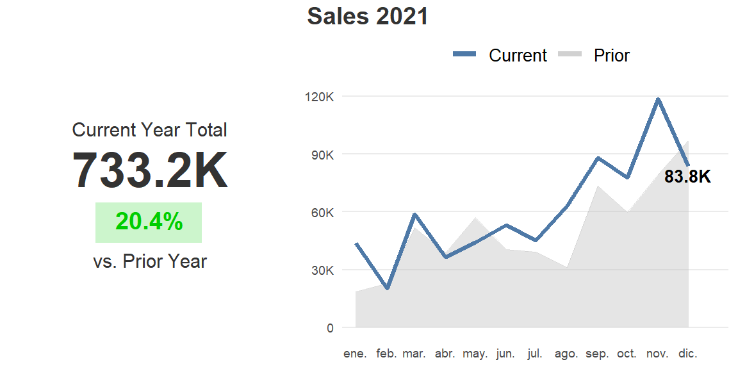This screenshot has height=369, width=738.
Task: Select the dic. month axis label
Action: click(x=687, y=354)
